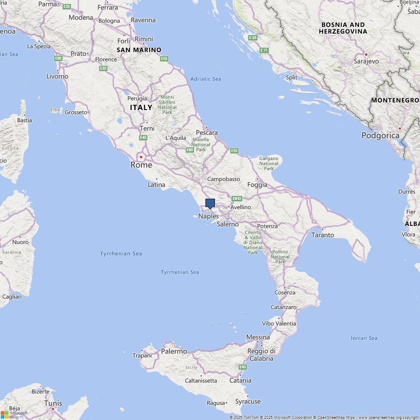Click the Tunis capital marker

pos(53,409)
